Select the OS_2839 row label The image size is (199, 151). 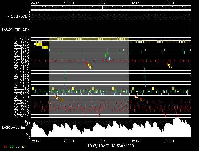[21, 108]
